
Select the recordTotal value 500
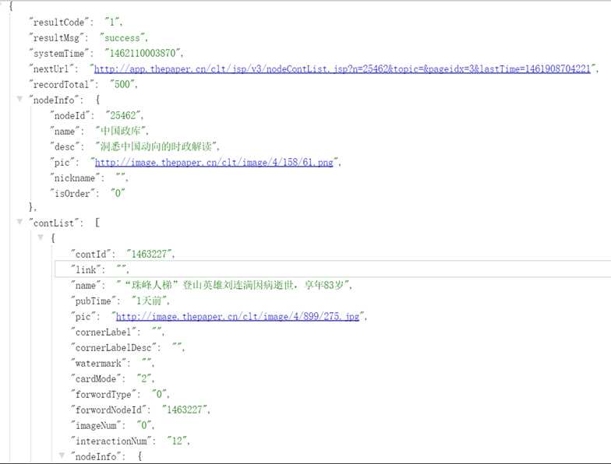pyautogui.click(x=122, y=84)
